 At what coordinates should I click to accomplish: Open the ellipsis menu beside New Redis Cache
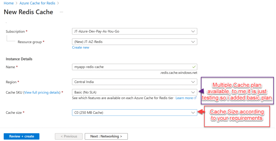point(61,12)
